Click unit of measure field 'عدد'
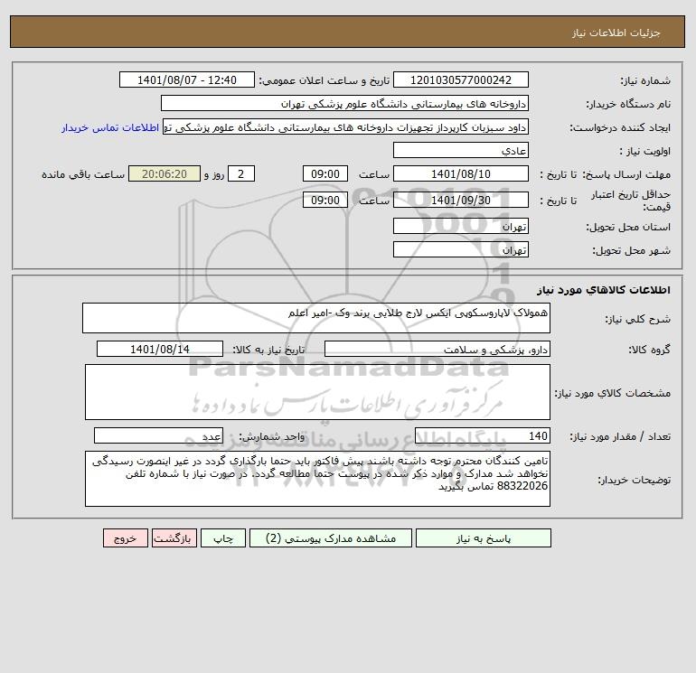The width and height of the screenshot is (696, 673). (x=158, y=435)
